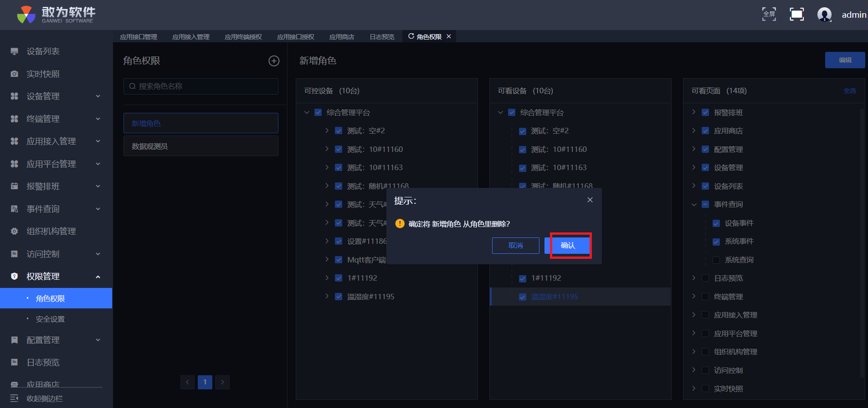Expand 温湿度#11195 in 可控设备
The width and height of the screenshot is (868, 408).
327,296
